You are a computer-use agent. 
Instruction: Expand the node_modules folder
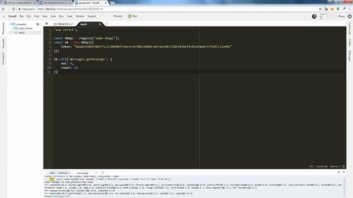(13, 28)
